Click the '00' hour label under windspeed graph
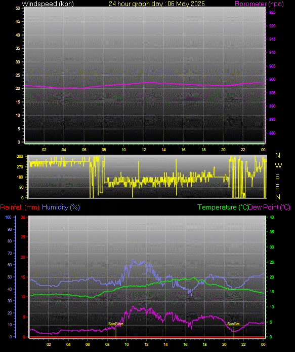Screen dimensions: 295x352 [x=263, y=150]
